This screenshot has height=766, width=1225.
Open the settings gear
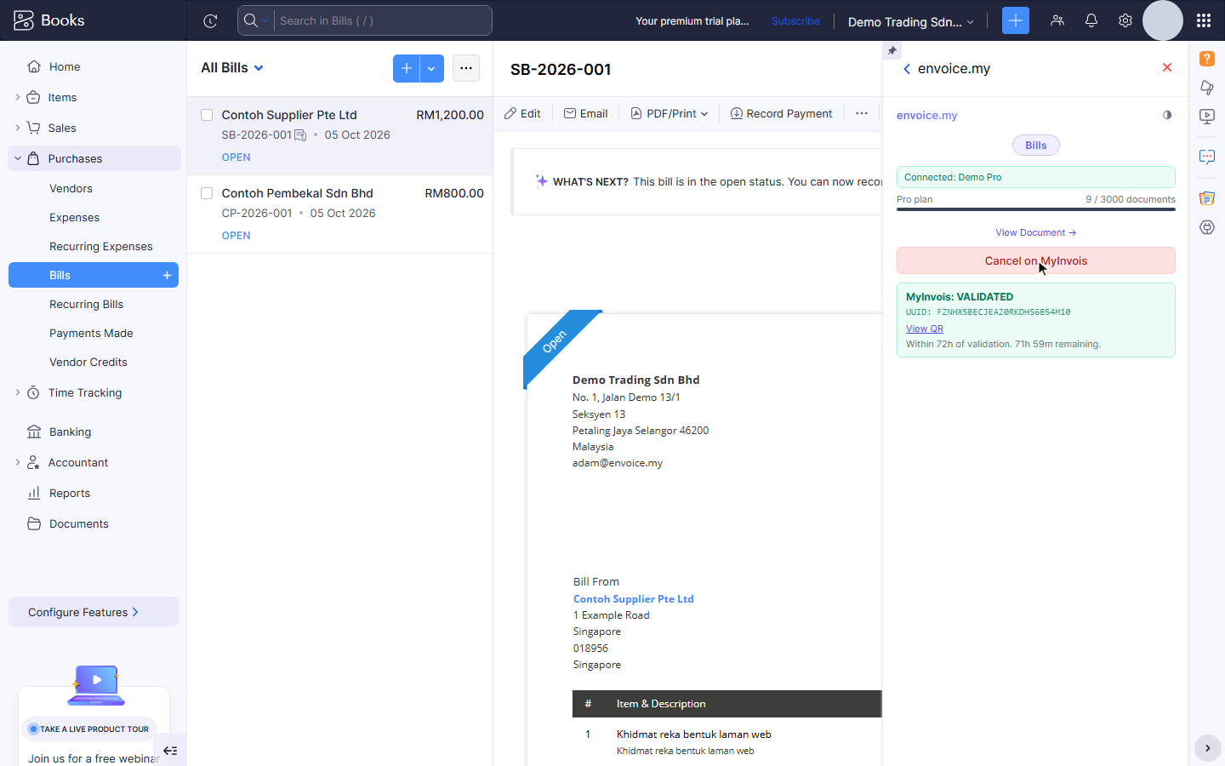1125,20
